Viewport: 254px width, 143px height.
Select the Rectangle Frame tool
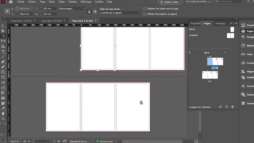(3, 72)
